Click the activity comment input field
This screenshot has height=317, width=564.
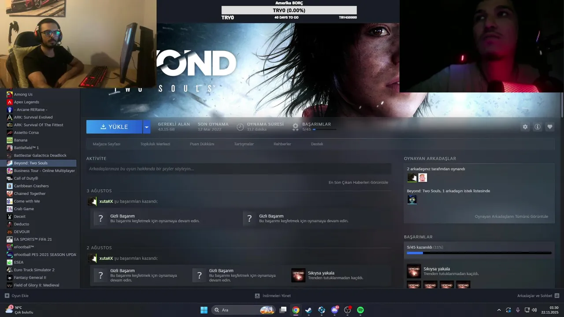pyautogui.click(x=239, y=169)
